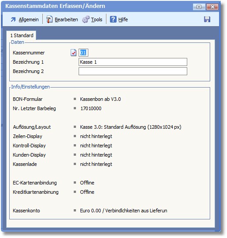Select the 1 Standard tab
Screen dimensions: 227x238
click(x=21, y=35)
